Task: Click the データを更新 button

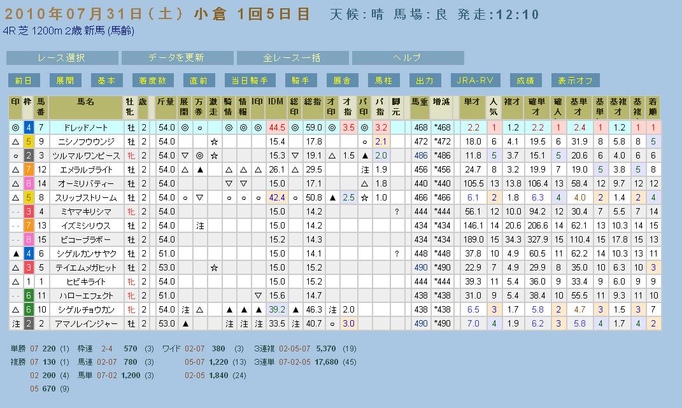Action: coord(178,58)
